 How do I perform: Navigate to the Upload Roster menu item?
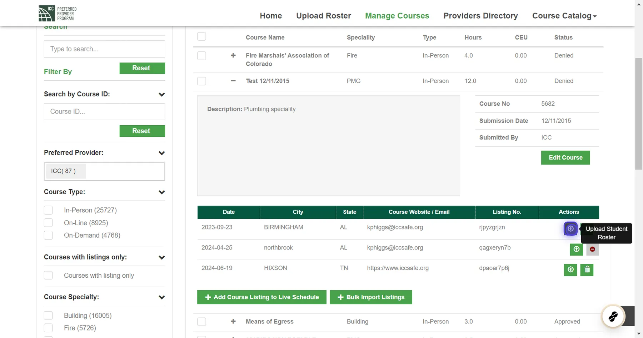[323, 16]
